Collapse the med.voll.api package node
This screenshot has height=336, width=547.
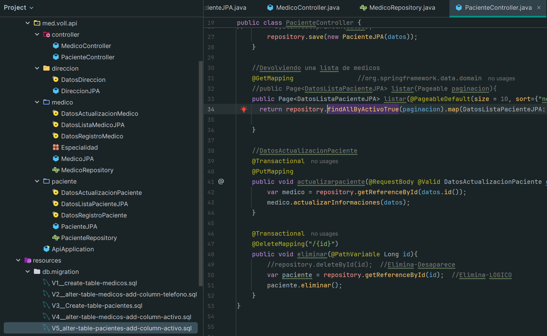(x=28, y=23)
